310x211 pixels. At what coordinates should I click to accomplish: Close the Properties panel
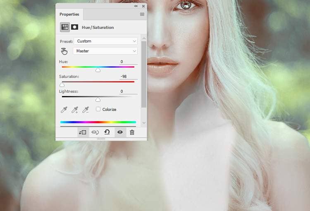[x=143, y=6]
